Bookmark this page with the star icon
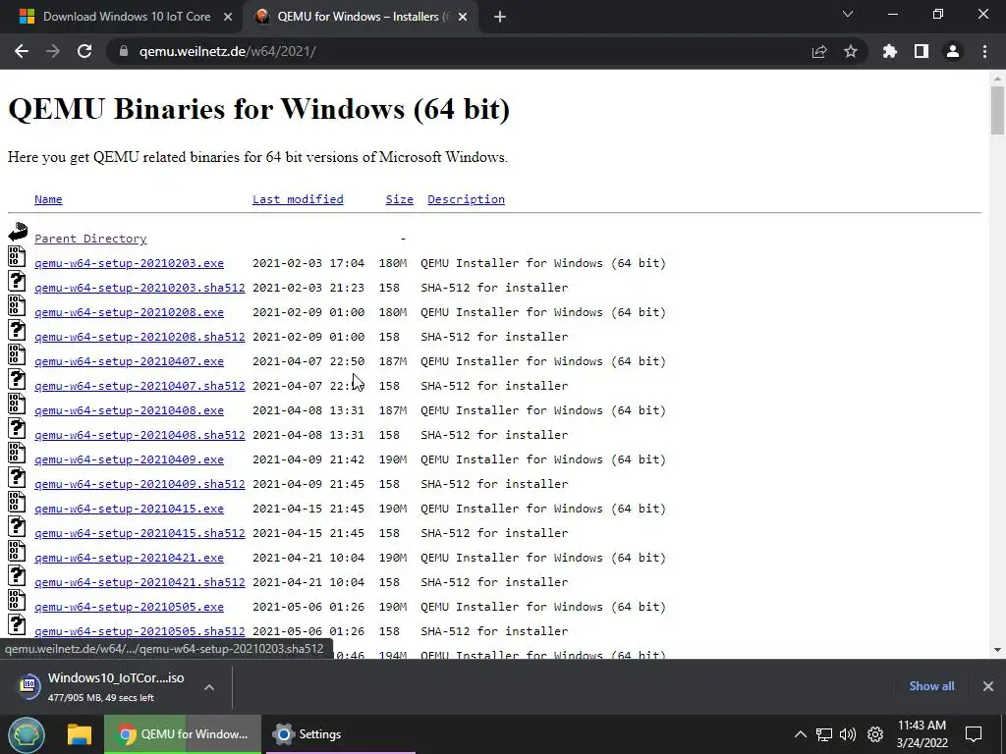Image resolution: width=1006 pixels, height=754 pixels. 851,51
